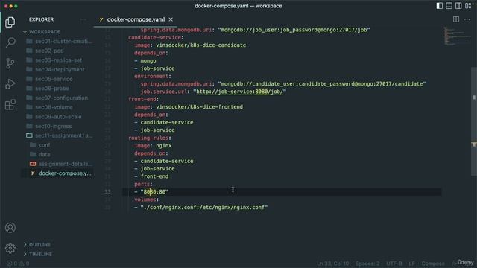Expand the sec02-pod folder
This screenshot has height=268, width=477.
point(45,51)
